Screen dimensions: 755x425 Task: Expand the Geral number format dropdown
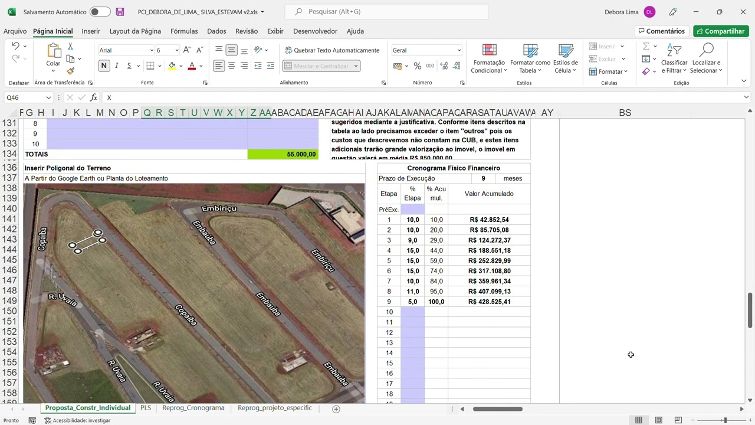point(459,51)
